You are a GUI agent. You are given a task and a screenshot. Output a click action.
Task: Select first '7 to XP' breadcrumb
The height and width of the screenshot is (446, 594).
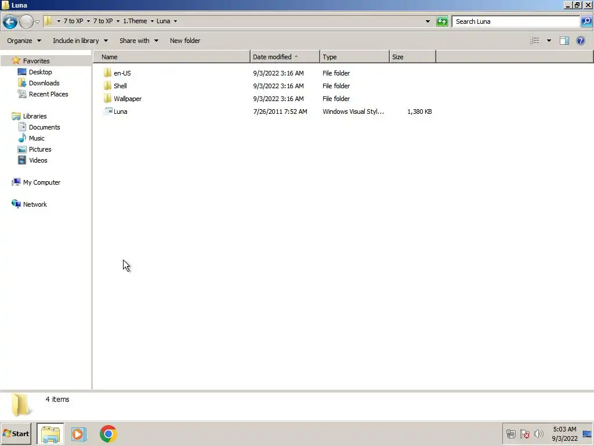73,21
